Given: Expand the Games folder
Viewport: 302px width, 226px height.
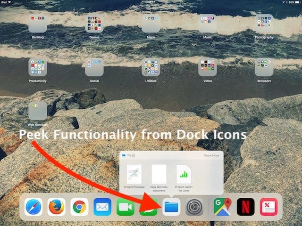Looking at the screenshot, I should [x=94, y=24].
